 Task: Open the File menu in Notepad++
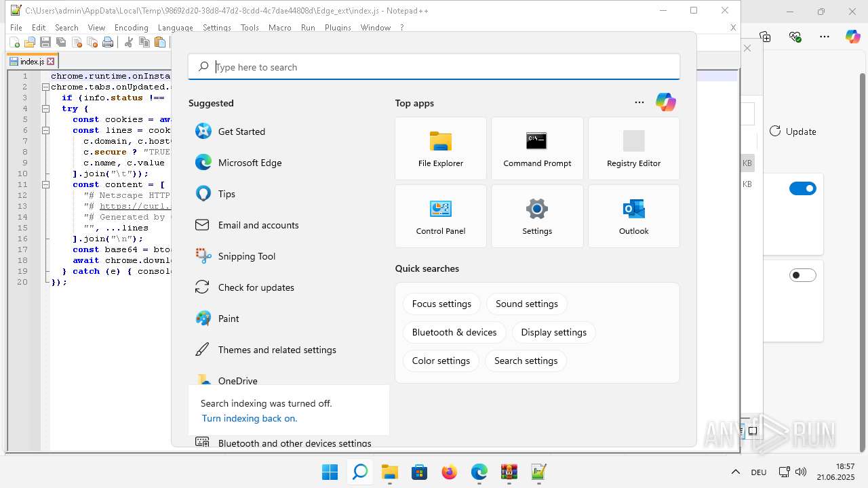click(x=16, y=28)
